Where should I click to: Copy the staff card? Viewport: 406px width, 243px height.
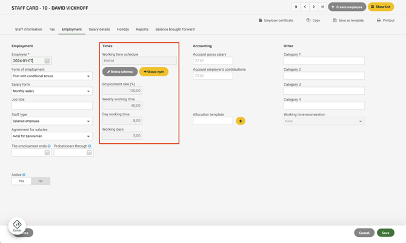[313, 21]
